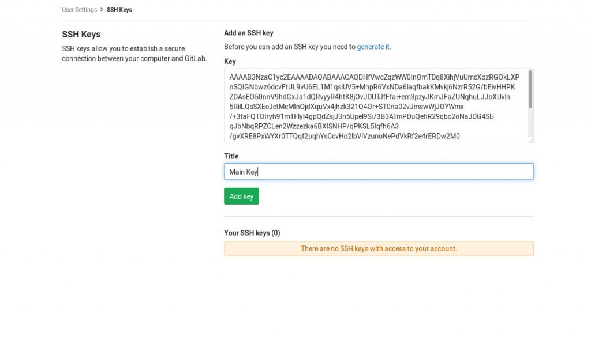Click the large SSH Keys sidebar heading
This screenshot has height=344, width=591.
pyautogui.click(x=81, y=35)
